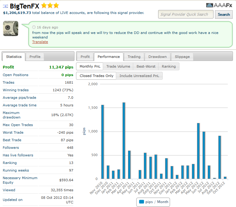Click the May 2012 bar
The height and width of the screenshot is (207, 236).
(198, 151)
